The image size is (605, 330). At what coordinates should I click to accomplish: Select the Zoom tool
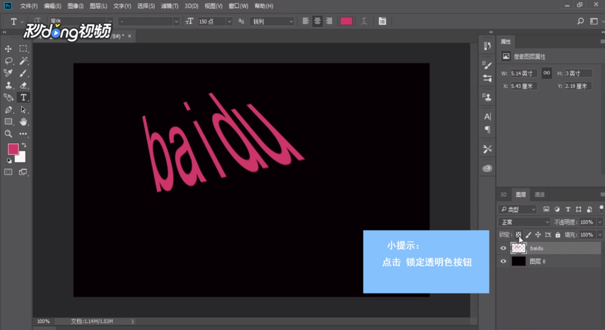tap(8, 134)
